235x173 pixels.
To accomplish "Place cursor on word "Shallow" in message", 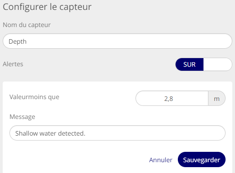I will coord(27,133).
